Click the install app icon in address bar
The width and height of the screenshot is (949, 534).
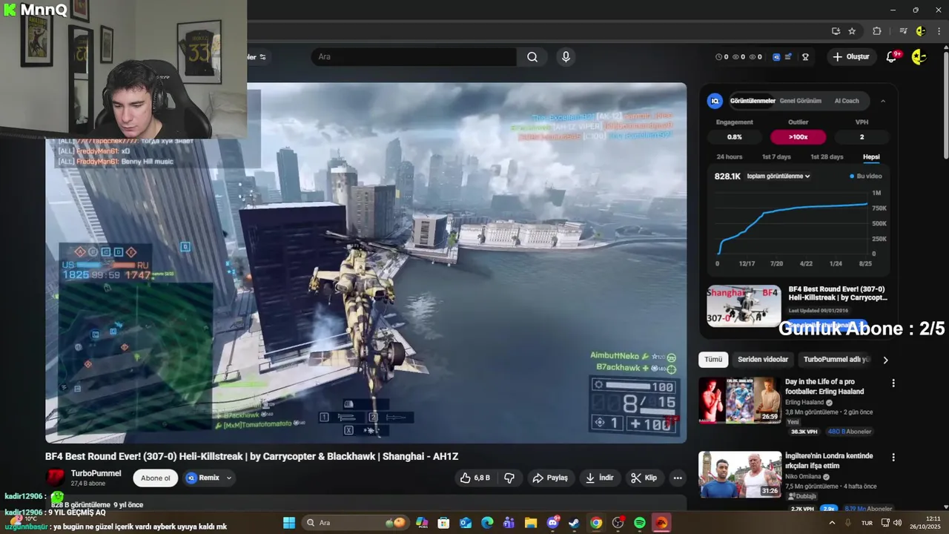[836, 31]
